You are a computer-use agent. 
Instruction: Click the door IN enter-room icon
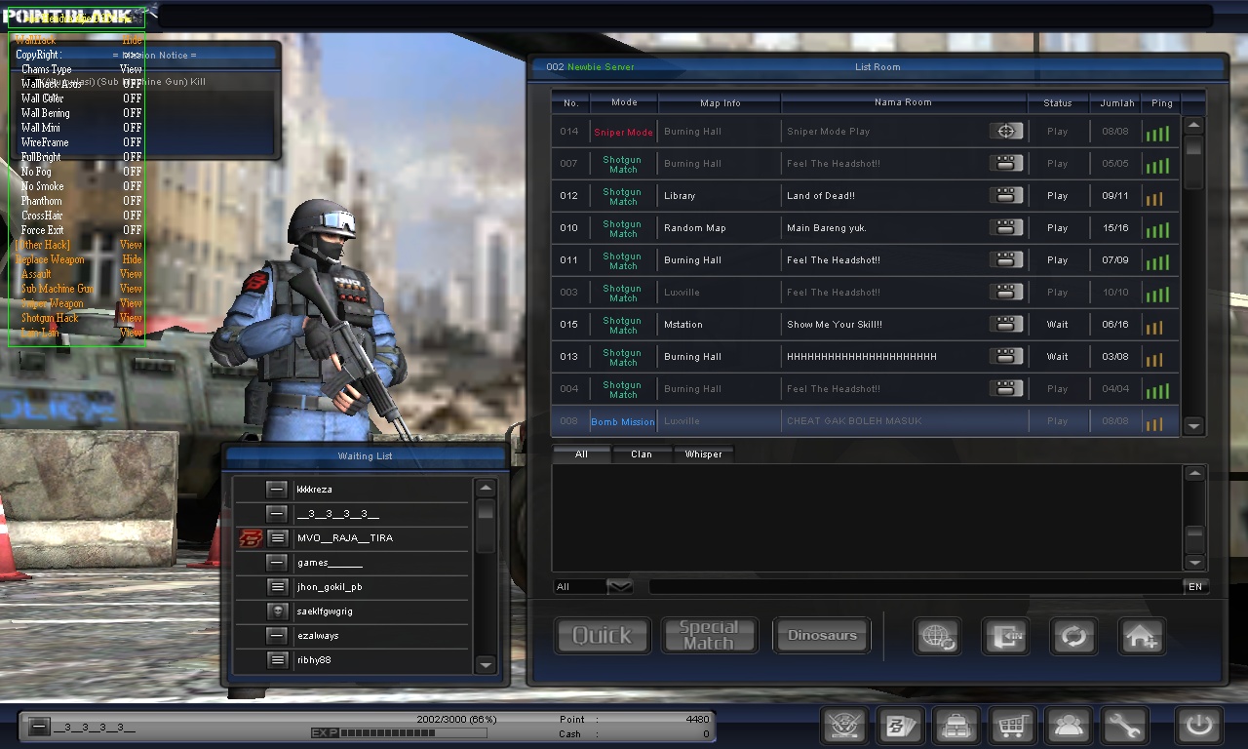pyautogui.click(x=1005, y=637)
